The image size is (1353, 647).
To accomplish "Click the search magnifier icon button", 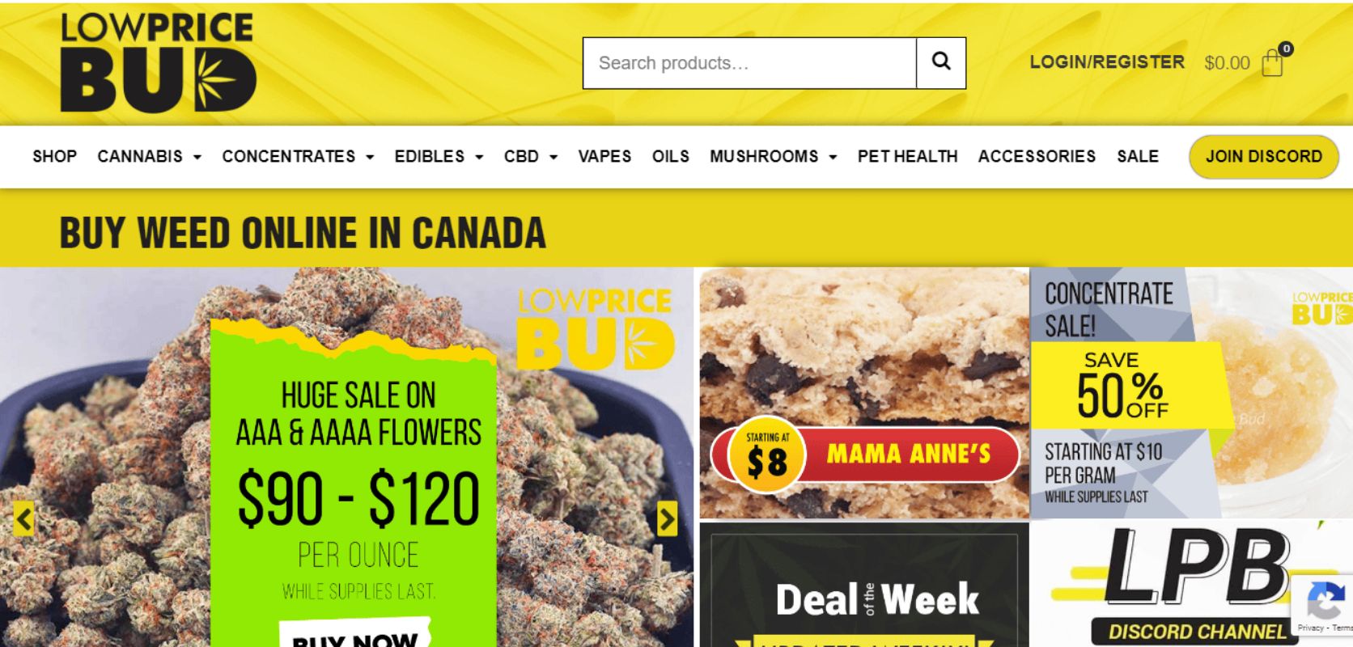I will click(x=941, y=63).
